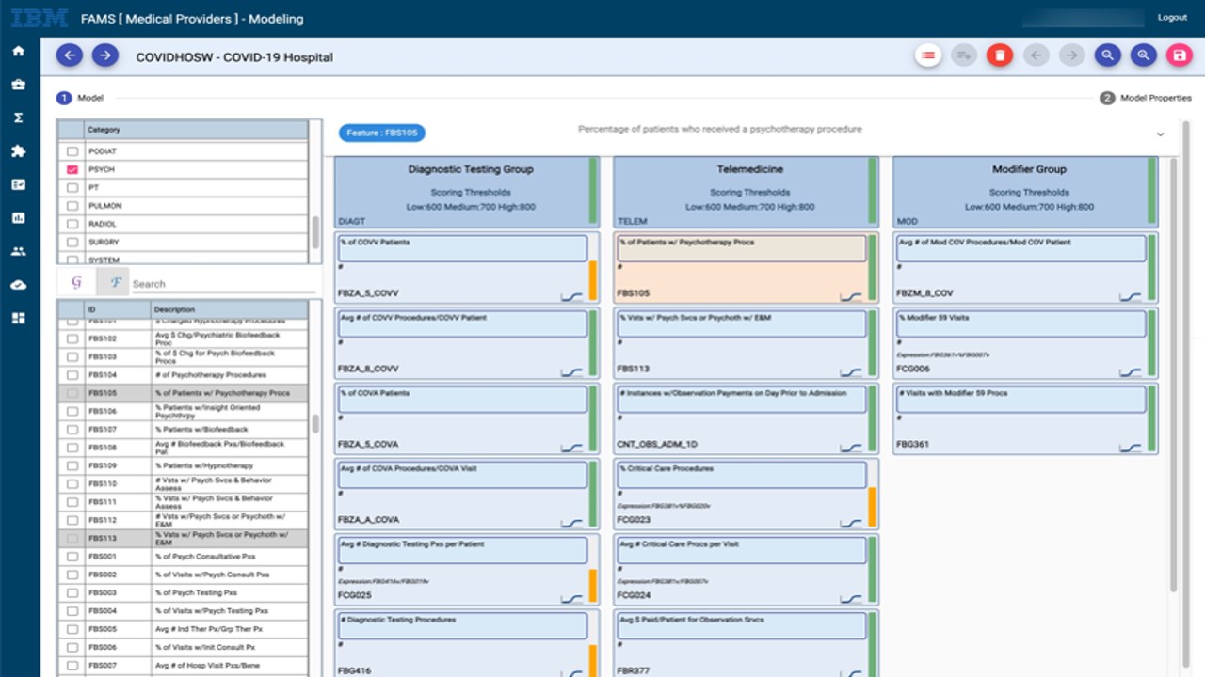
Task: Tick the checkbox for feature FBS001
Action: tap(72, 557)
